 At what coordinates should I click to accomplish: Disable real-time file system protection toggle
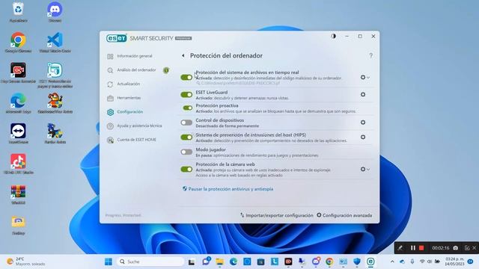[186, 78]
